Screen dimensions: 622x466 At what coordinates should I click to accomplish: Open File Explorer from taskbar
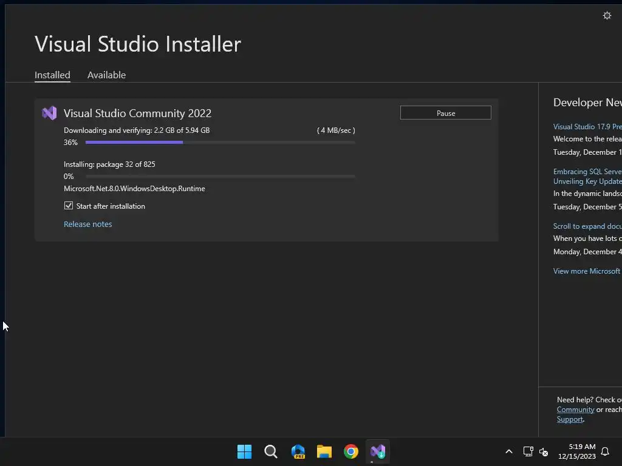[x=324, y=451]
